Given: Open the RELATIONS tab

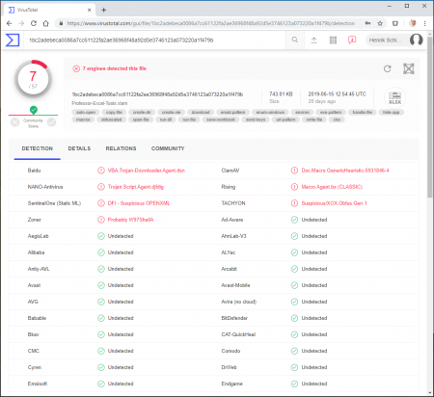Looking at the screenshot, I should click(x=121, y=148).
